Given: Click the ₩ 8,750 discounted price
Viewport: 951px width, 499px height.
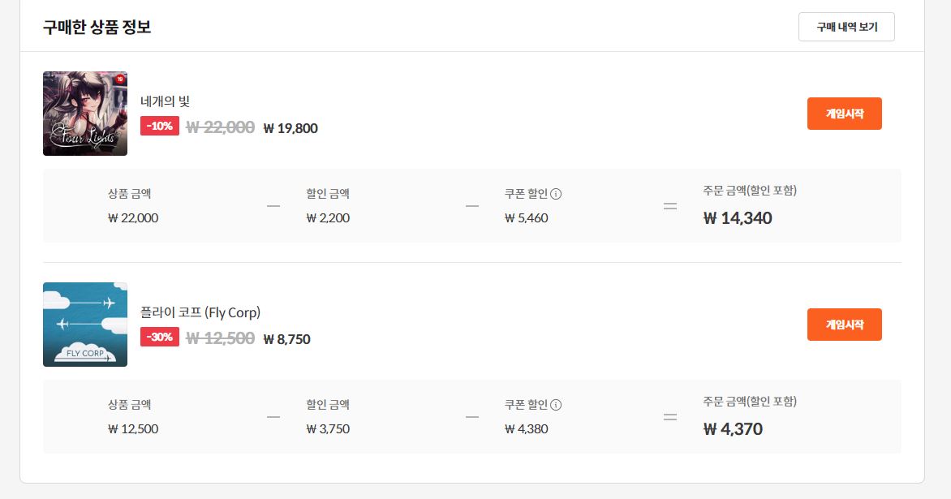Looking at the screenshot, I should tap(286, 339).
